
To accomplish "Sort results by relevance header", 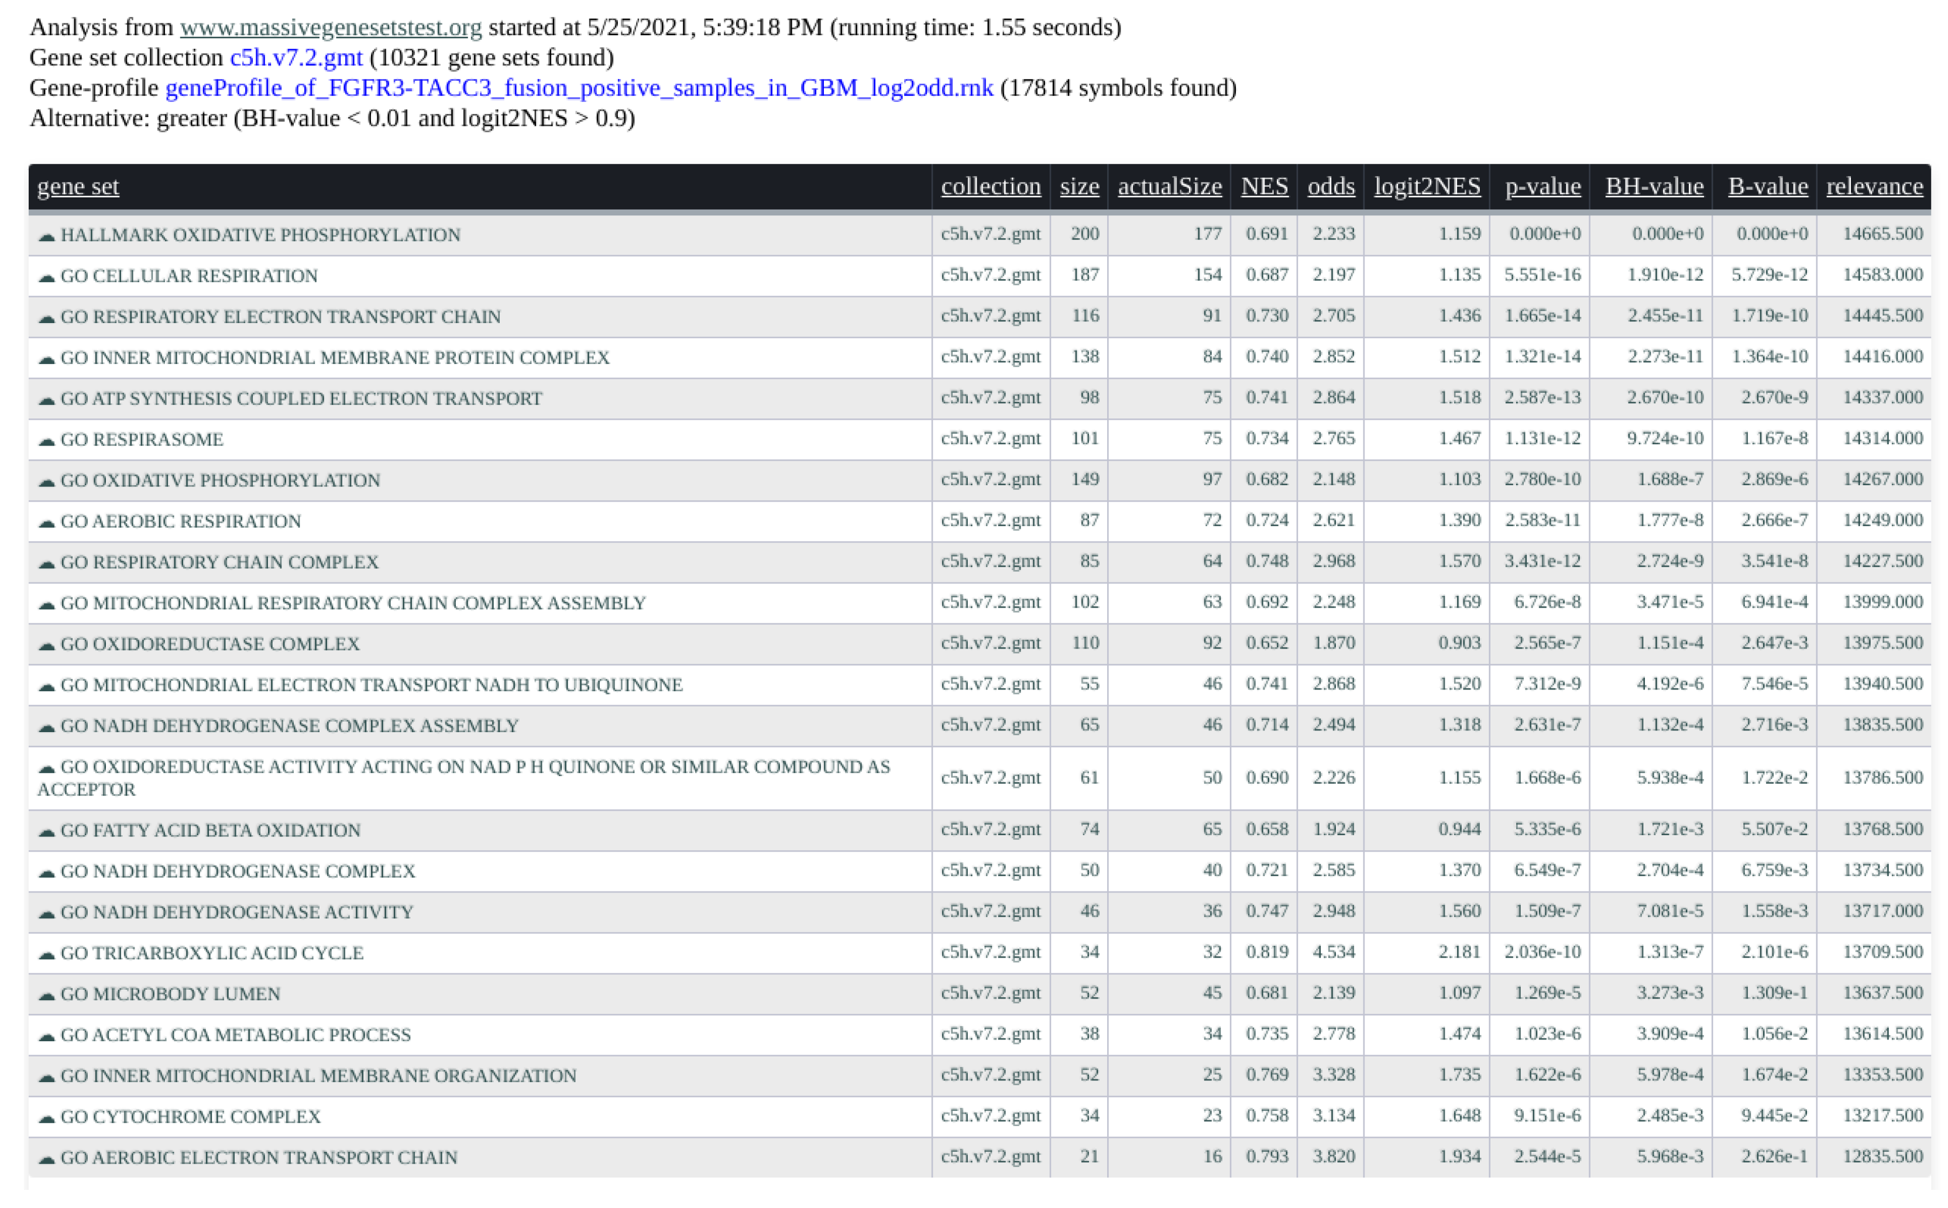I will click(x=1874, y=186).
